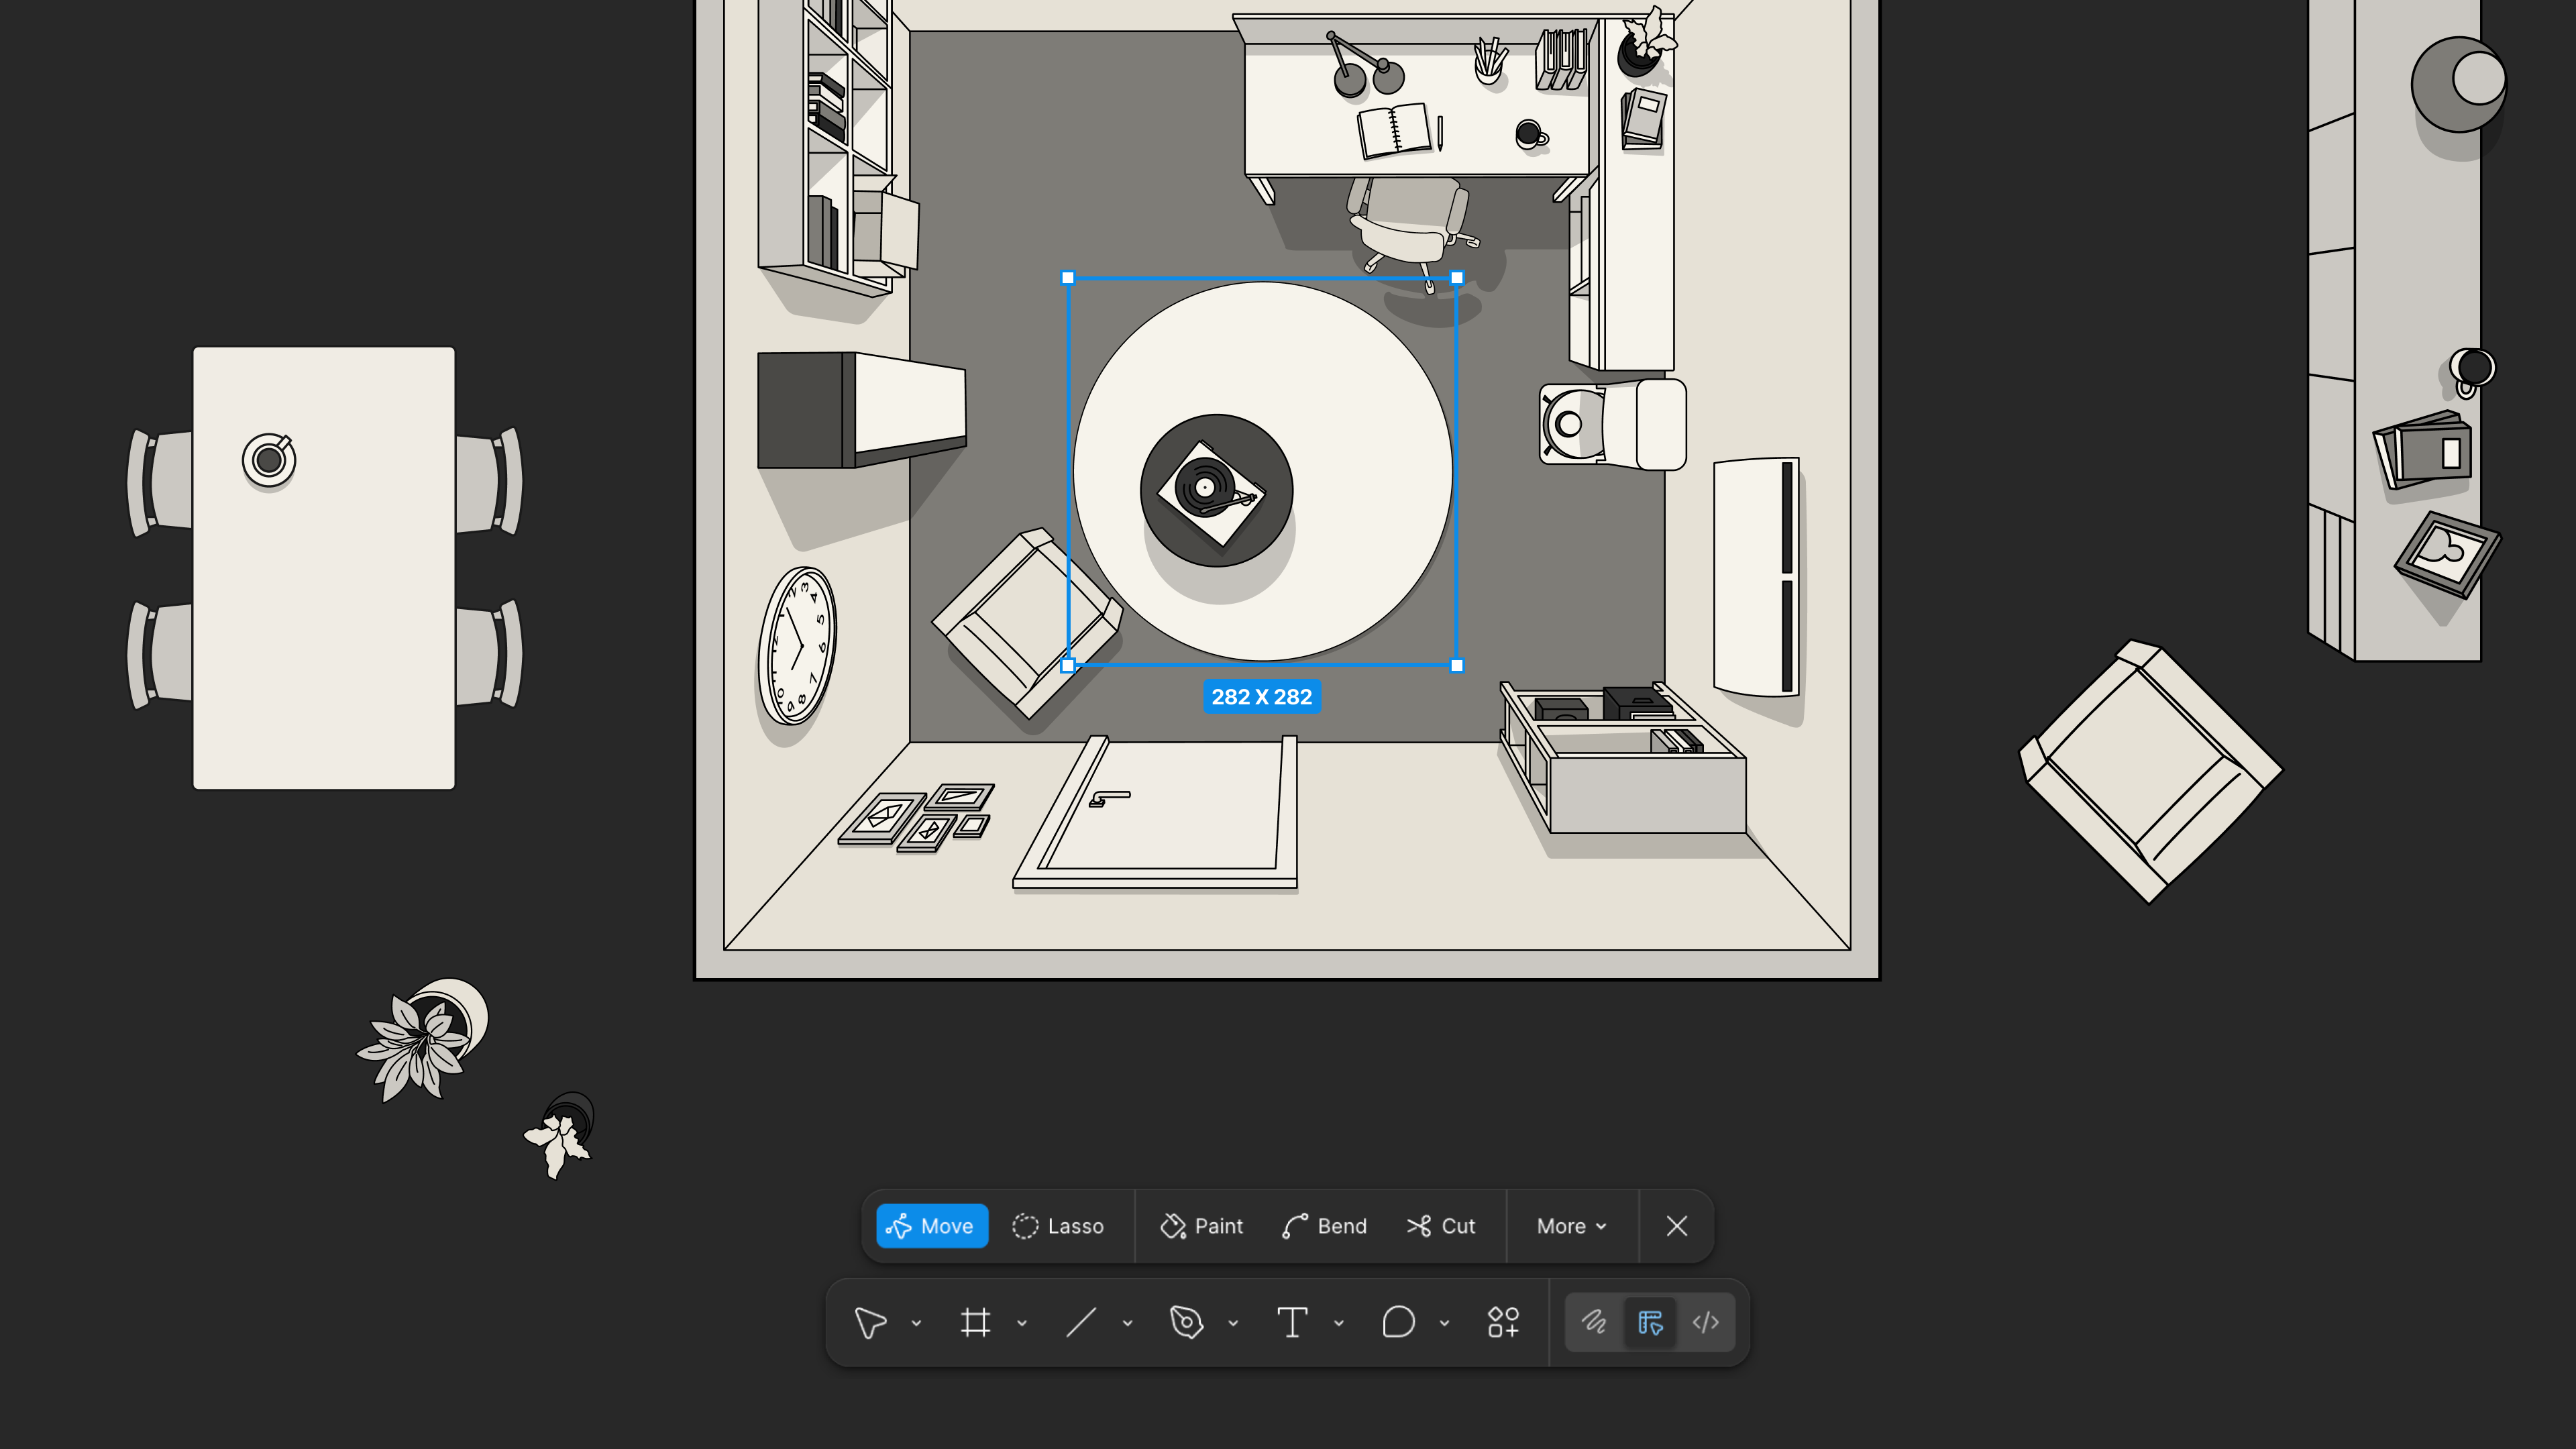Image resolution: width=2576 pixels, height=1449 pixels.
Task: Select the coffee cup on the dining table
Action: click(x=269, y=460)
